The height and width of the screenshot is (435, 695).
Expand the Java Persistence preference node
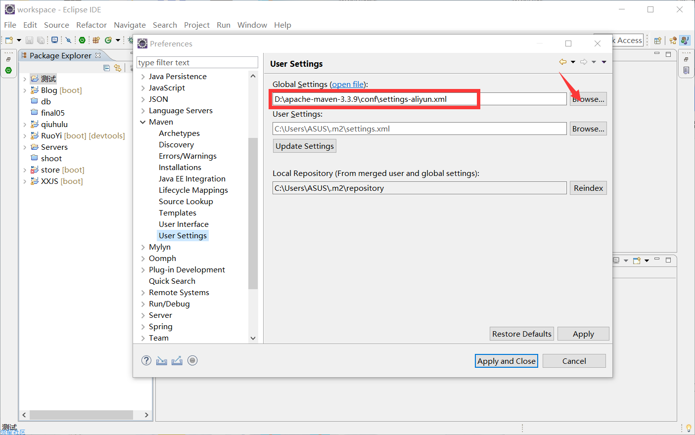coord(143,77)
